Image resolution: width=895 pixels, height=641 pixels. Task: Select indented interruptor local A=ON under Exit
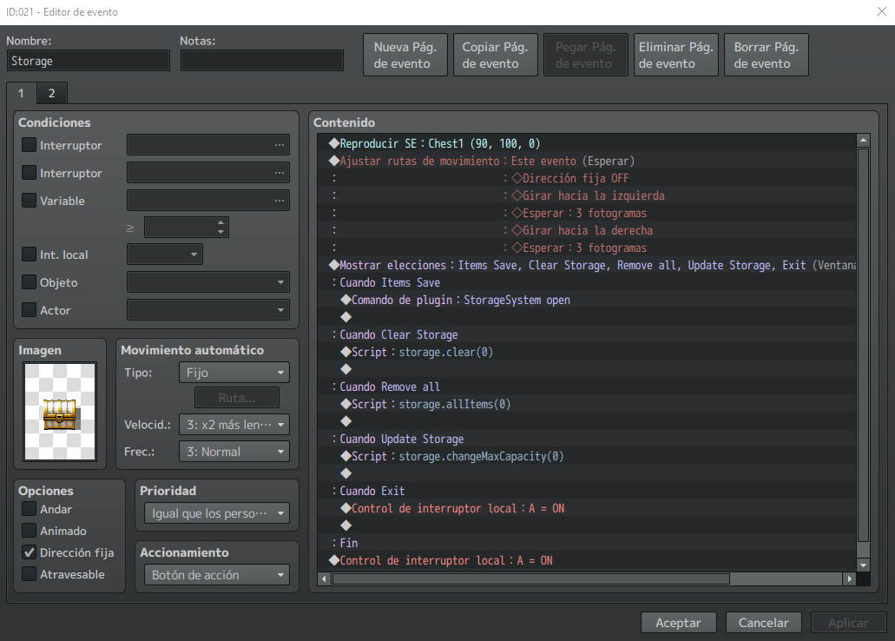click(x=587, y=508)
